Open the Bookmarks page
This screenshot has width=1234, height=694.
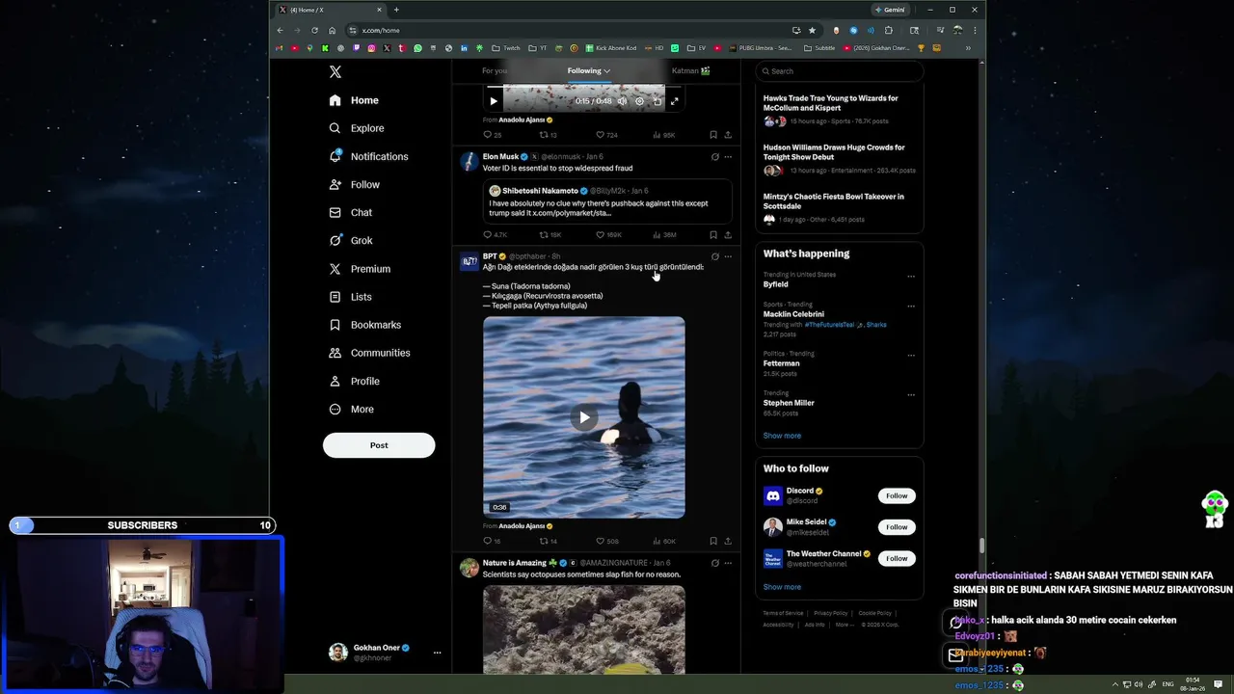click(364, 325)
